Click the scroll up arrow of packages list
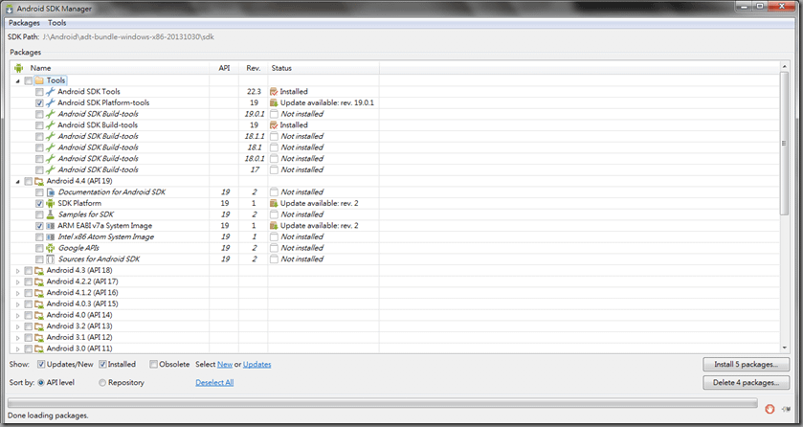803x427 pixels. [x=784, y=67]
